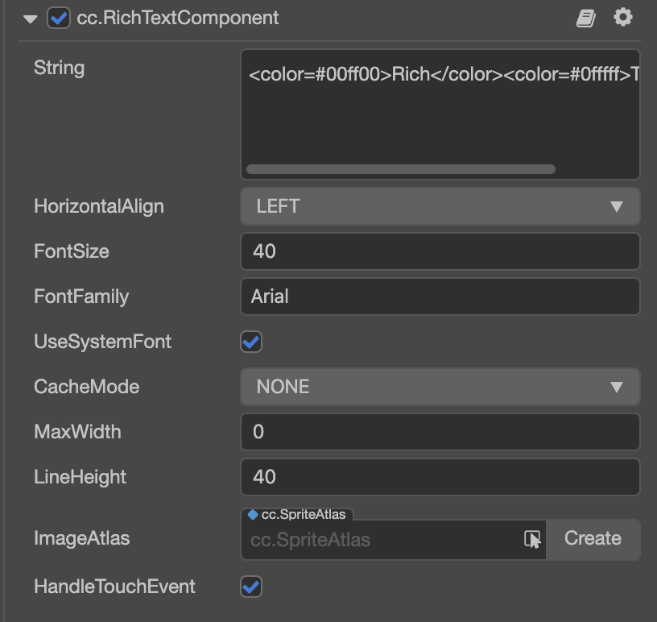This screenshot has width=657, height=622.
Task: Open the component settings gear menu
Action: 623,17
